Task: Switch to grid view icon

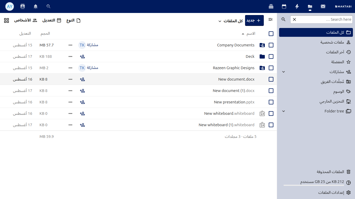Action: (6, 20)
